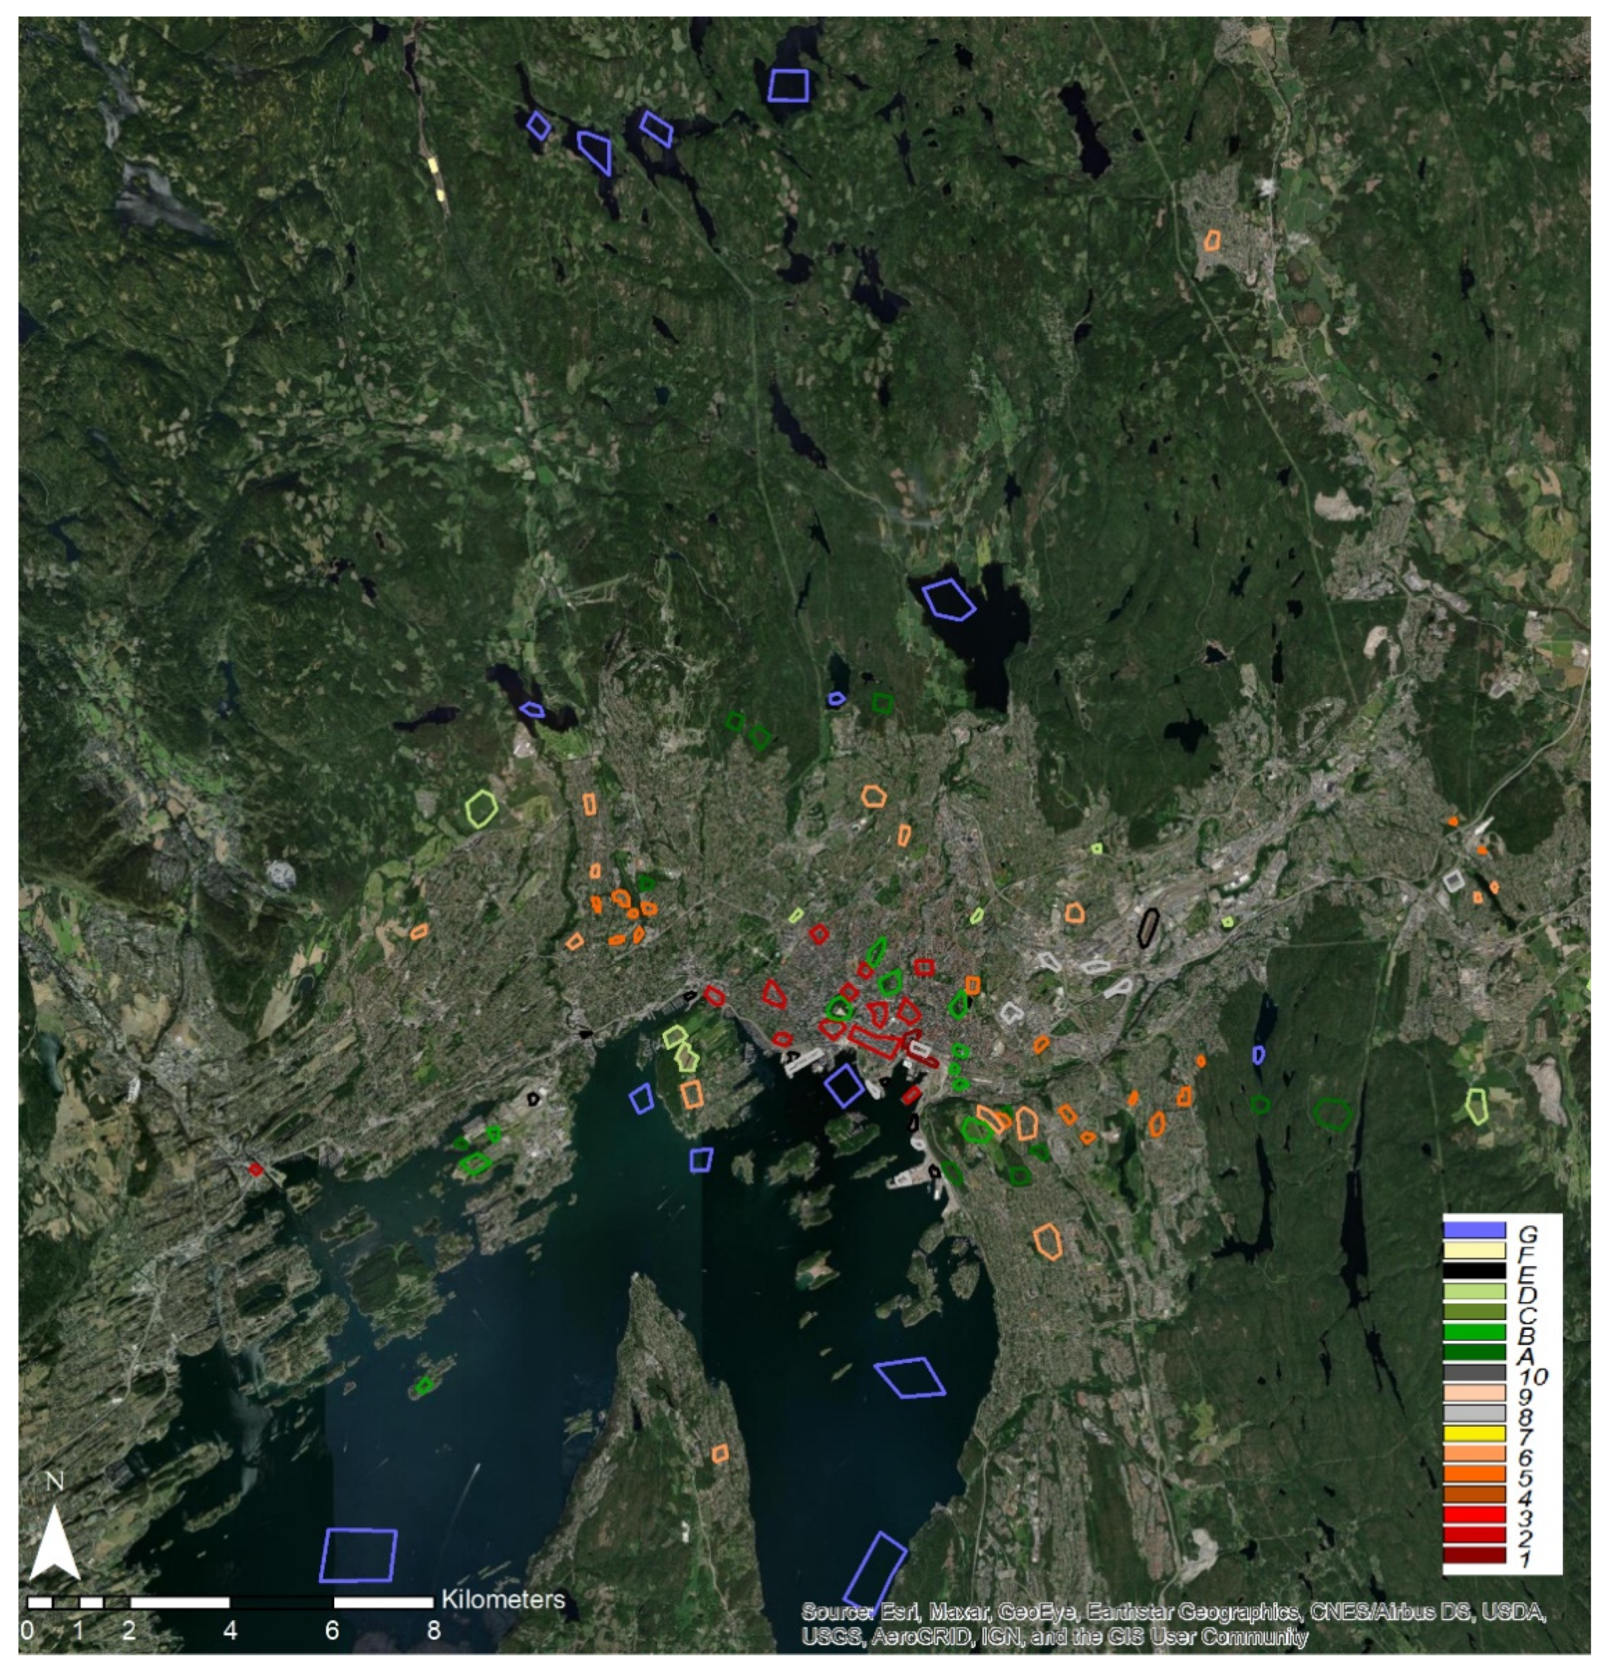The width and height of the screenshot is (1606, 1674).
Task: Click the bright green B legend swatch
Action: pyautogui.click(x=1474, y=1332)
